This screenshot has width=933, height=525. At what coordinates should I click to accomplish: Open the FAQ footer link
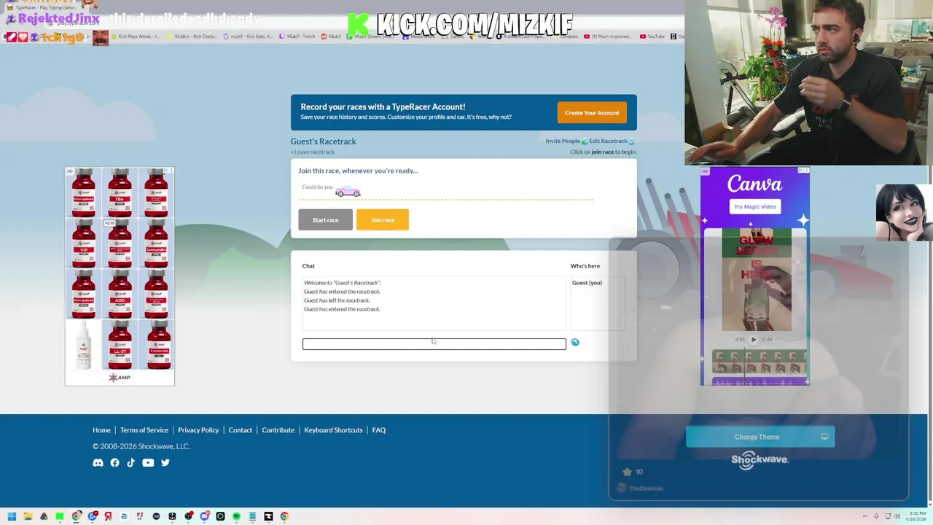click(x=379, y=430)
